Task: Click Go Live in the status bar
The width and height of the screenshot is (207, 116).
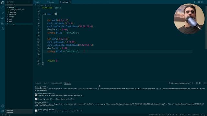Action: [183, 115]
